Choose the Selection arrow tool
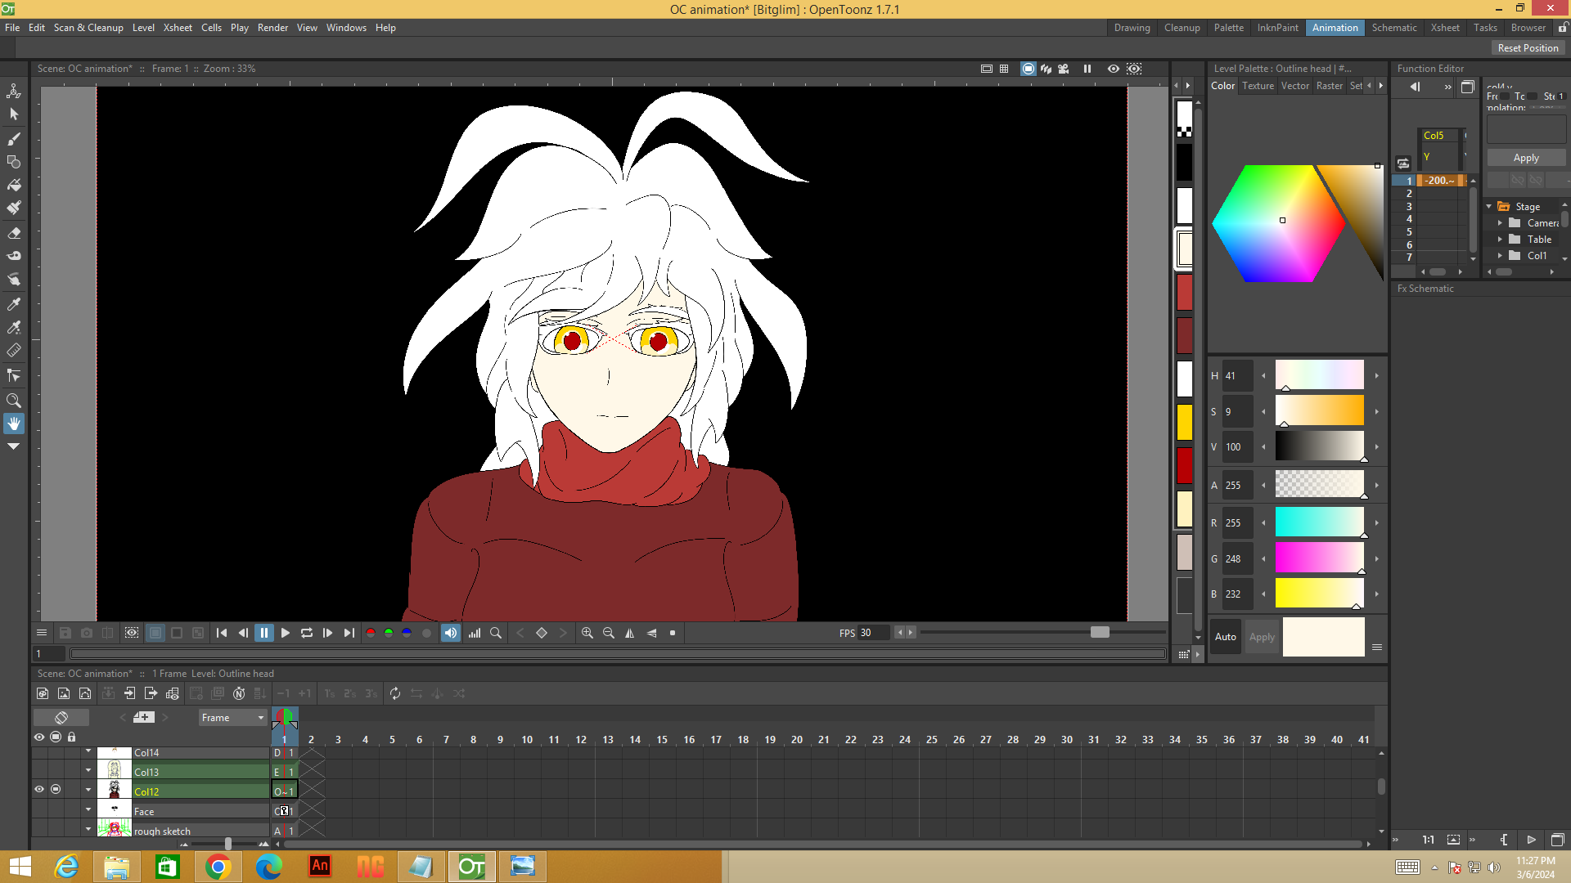 pyautogui.click(x=14, y=114)
